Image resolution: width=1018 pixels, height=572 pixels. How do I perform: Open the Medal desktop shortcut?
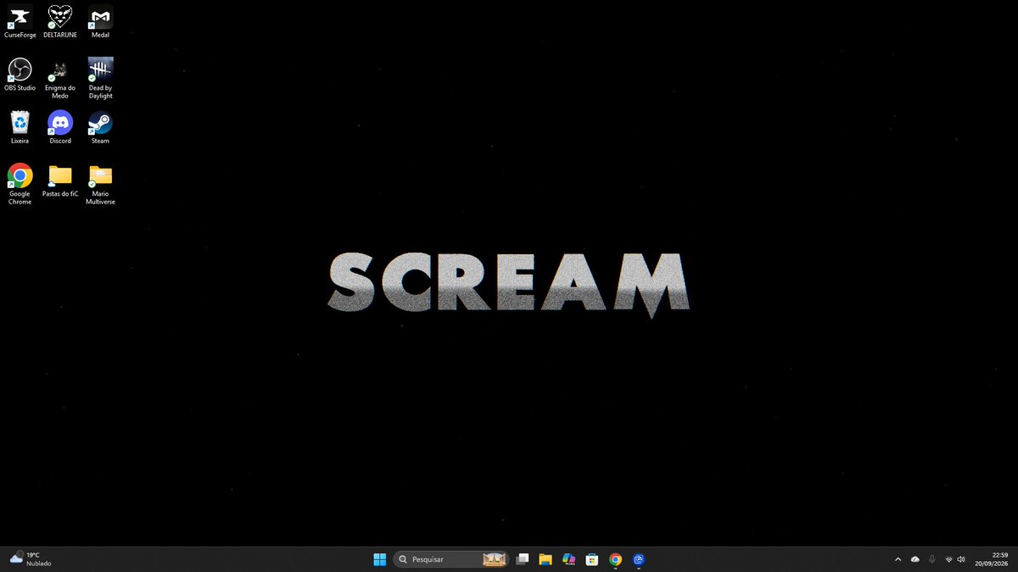(100, 22)
